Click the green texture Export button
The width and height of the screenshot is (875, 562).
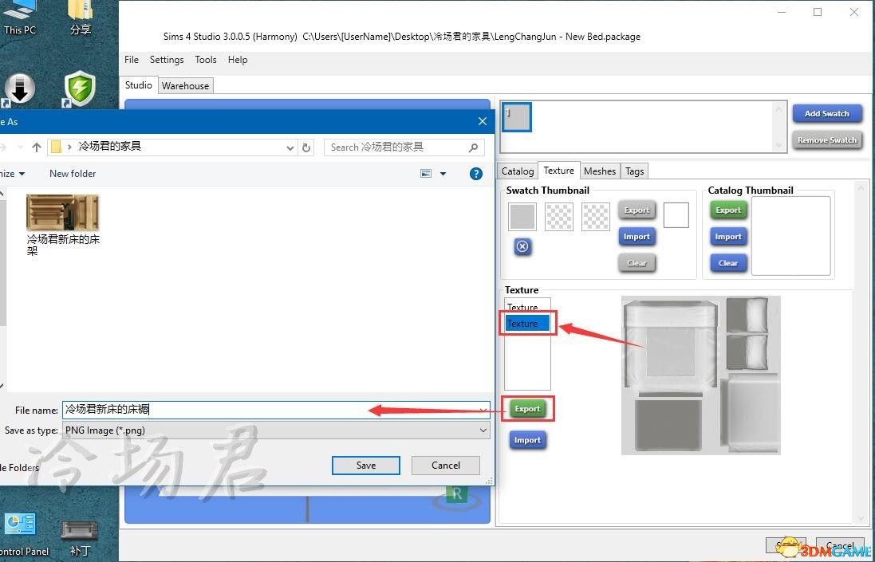[527, 409]
